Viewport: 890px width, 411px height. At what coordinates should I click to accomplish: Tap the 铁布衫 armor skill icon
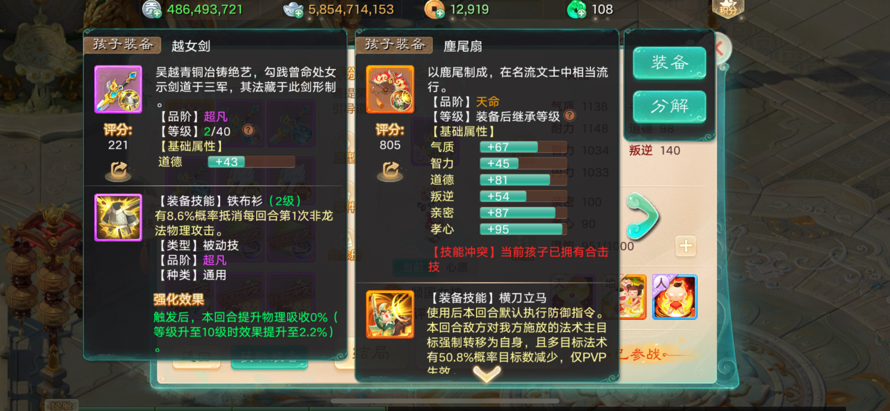click(118, 217)
